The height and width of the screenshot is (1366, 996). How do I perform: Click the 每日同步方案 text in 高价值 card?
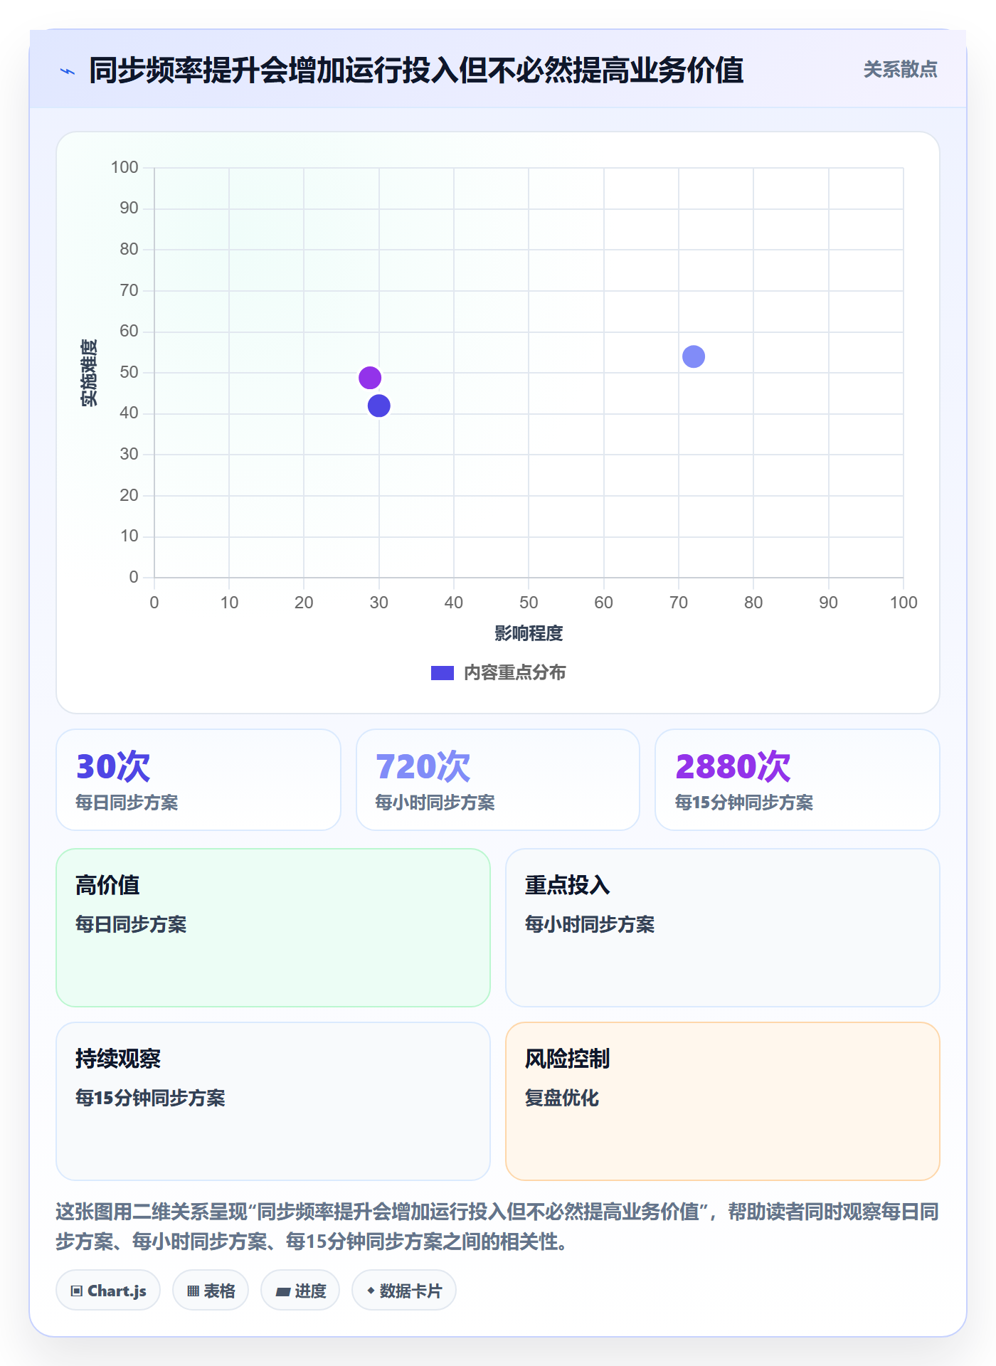pyautogui.click(x=131, y=924)
